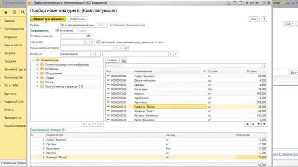298x167 pixels.
Task: Click the Создать button
Action: (x=112, y=60)
